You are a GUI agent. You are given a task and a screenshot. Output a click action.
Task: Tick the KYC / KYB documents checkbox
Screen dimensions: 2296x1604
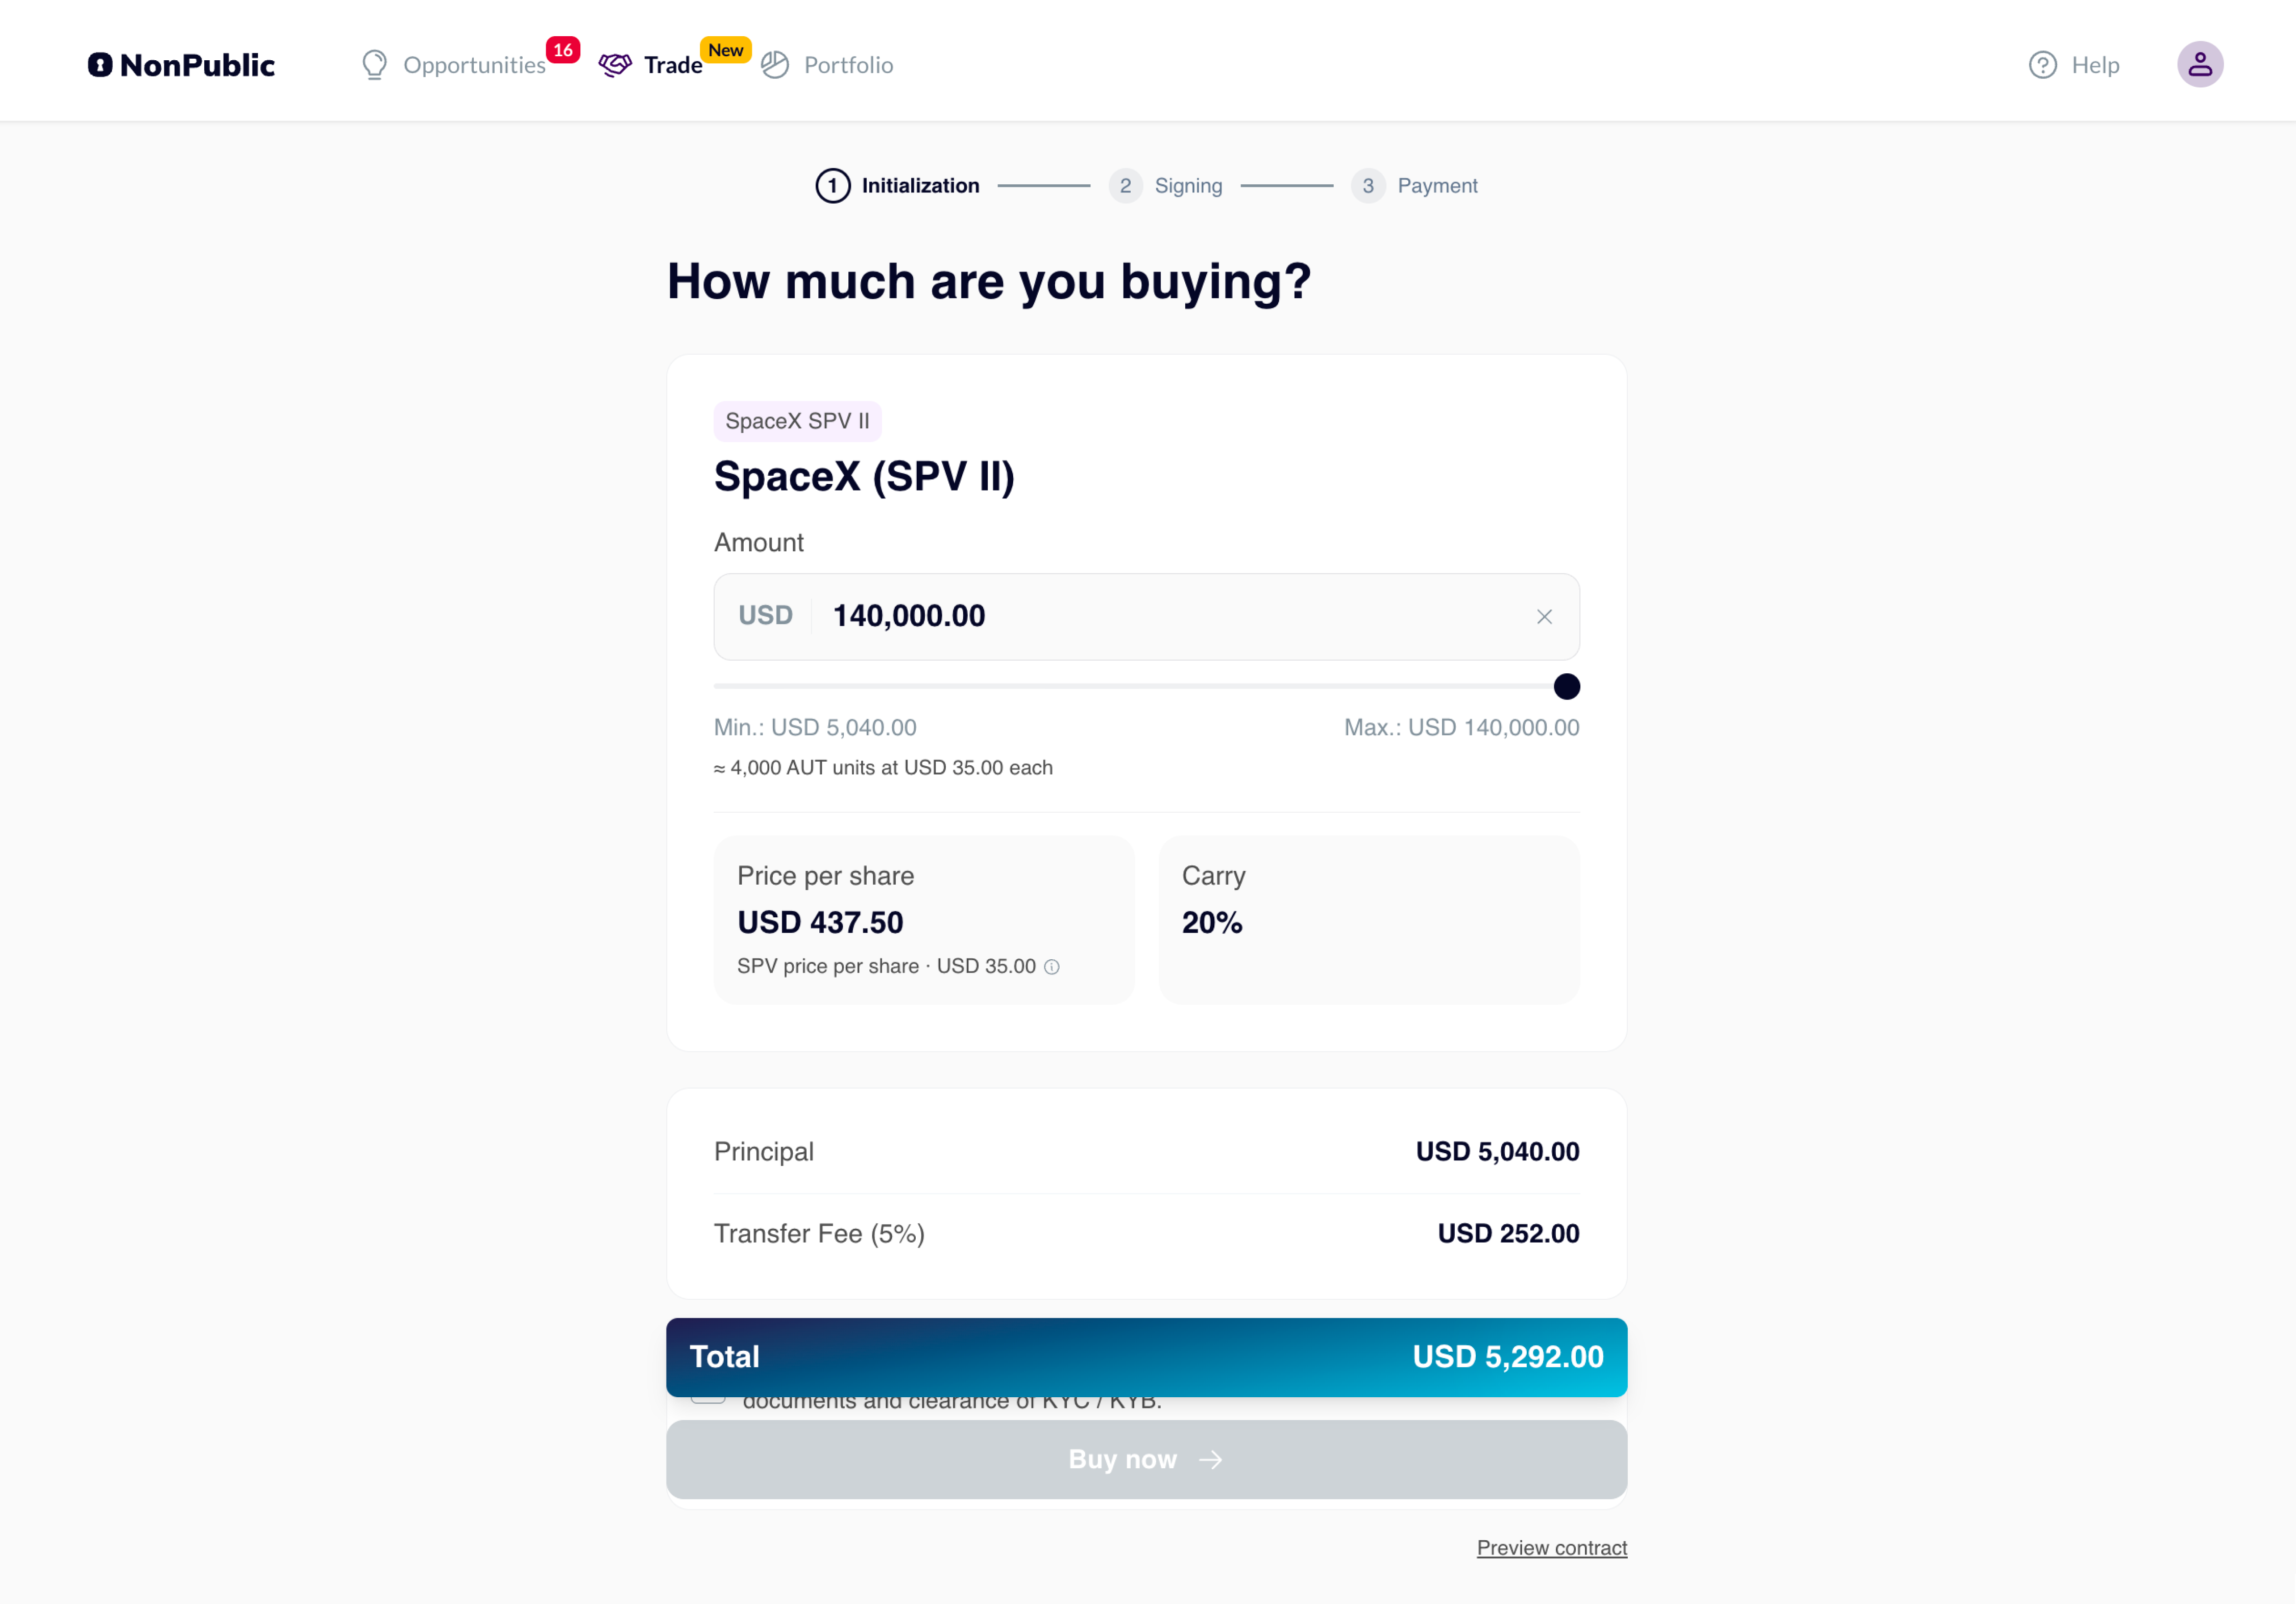point(708,1399)
